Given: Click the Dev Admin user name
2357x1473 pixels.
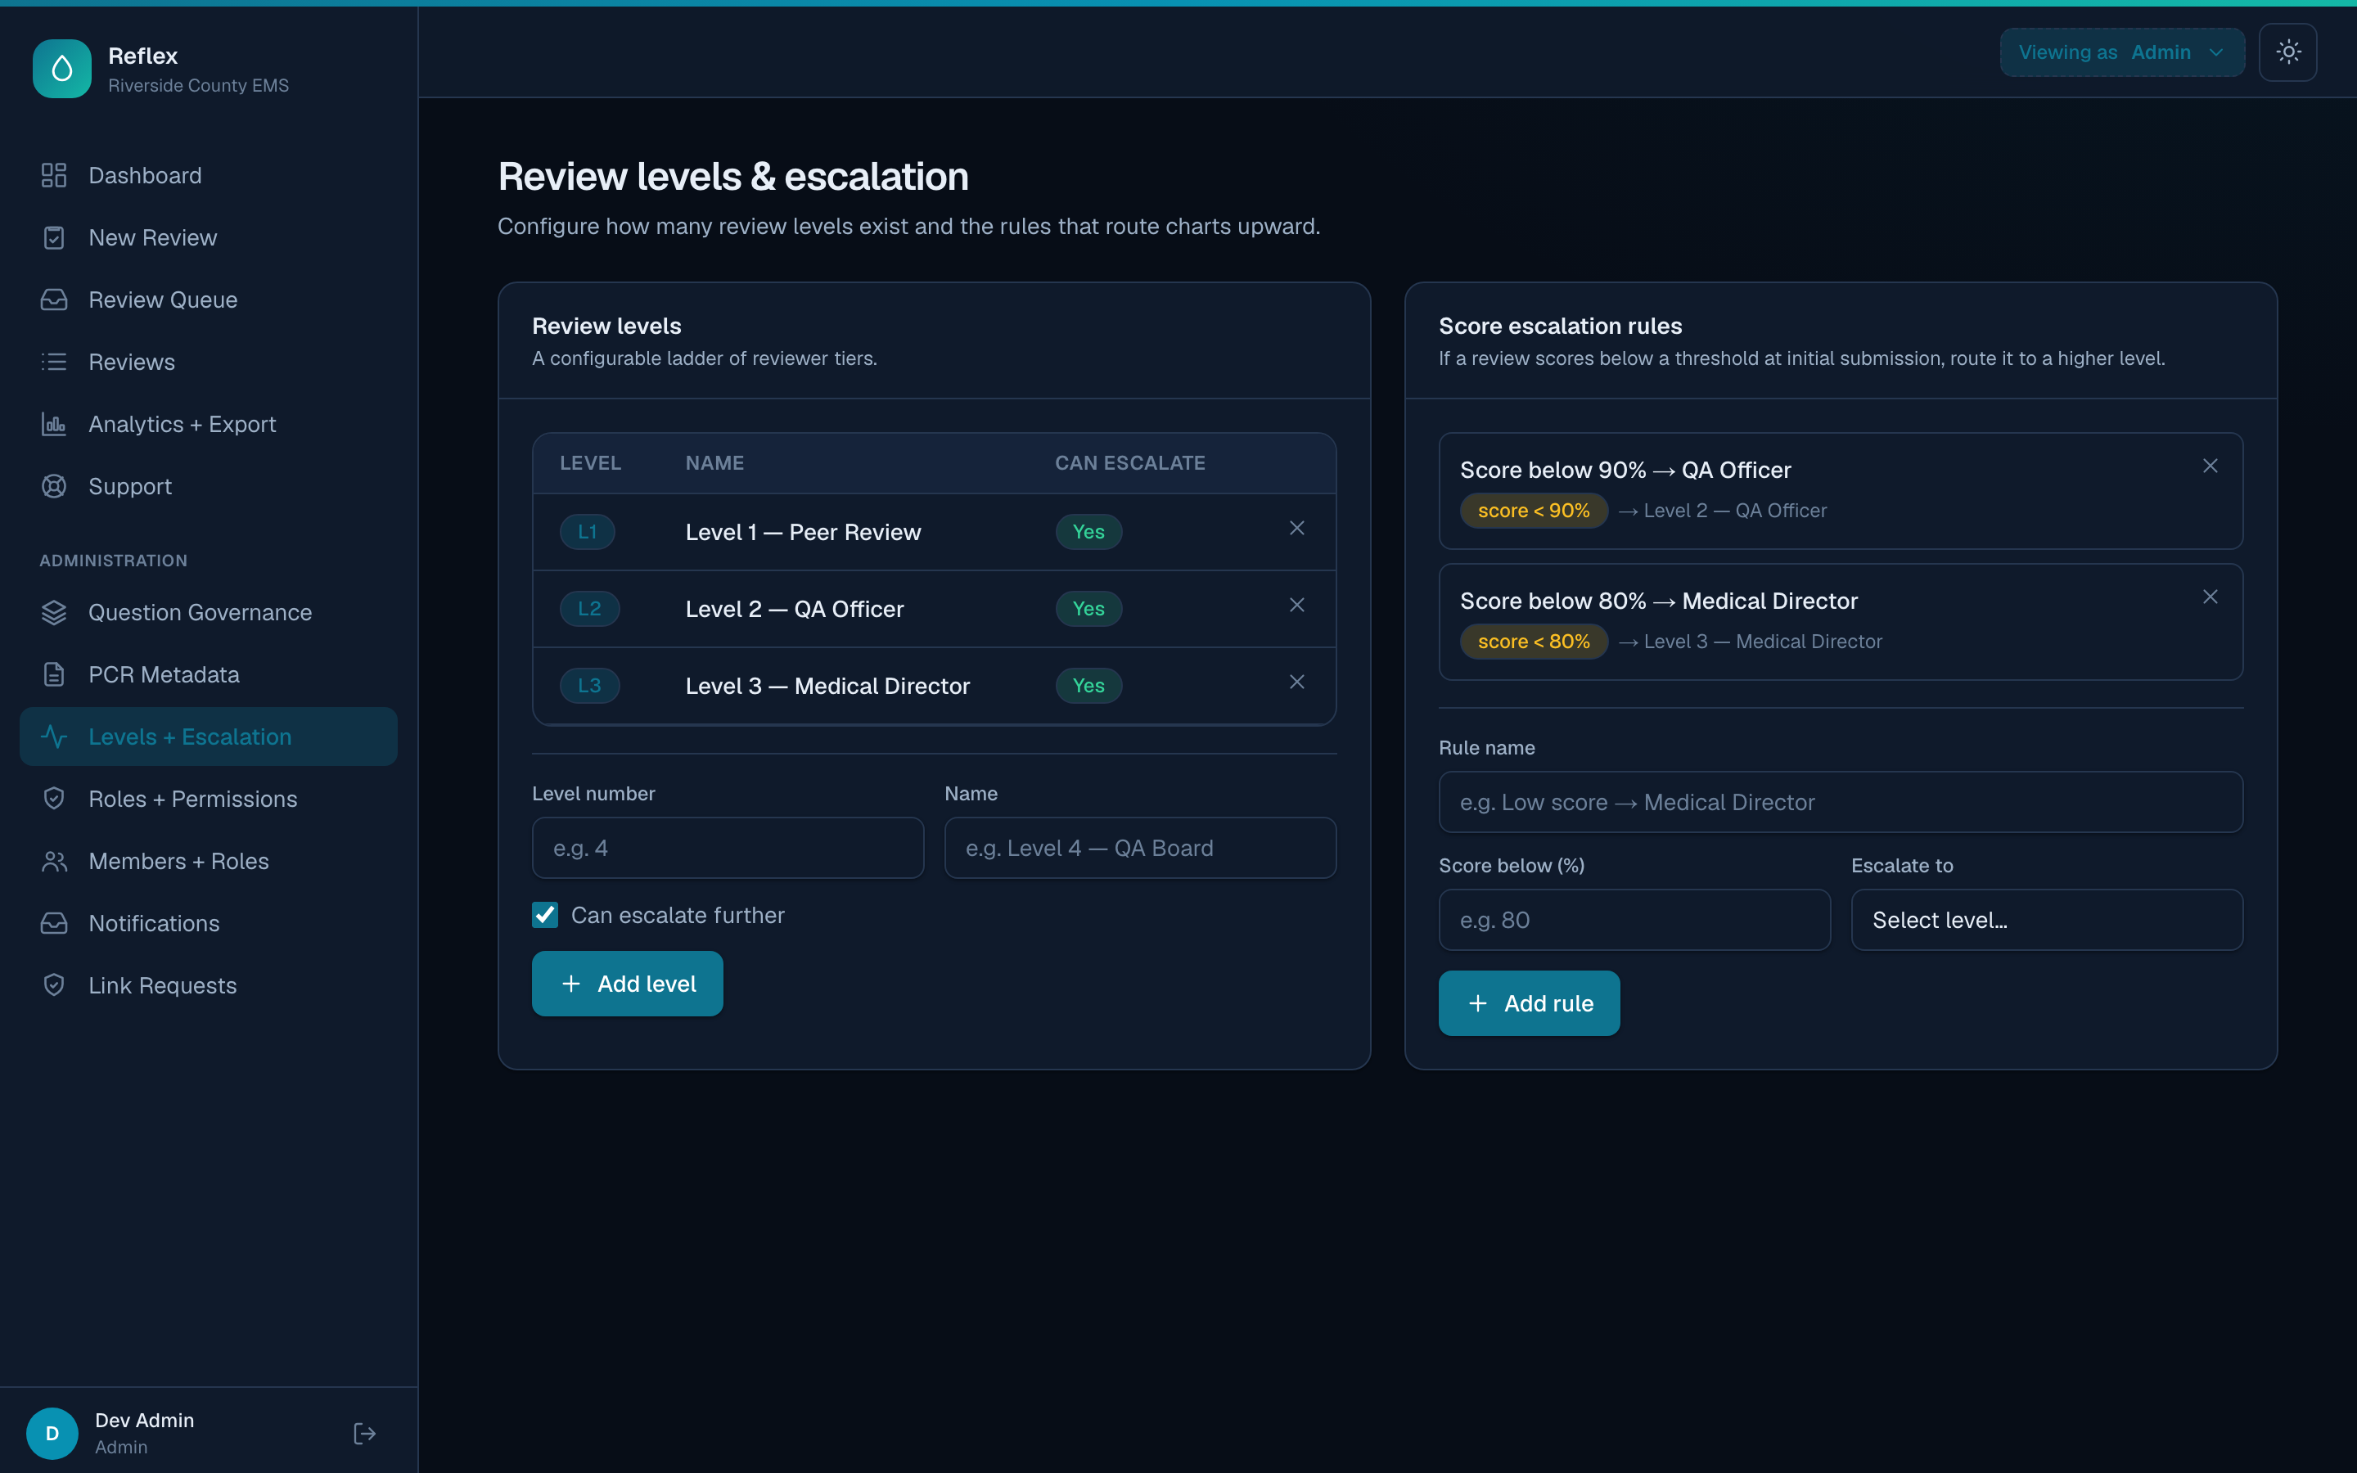Looking at the screenshot, I should tap(144, 1421).
